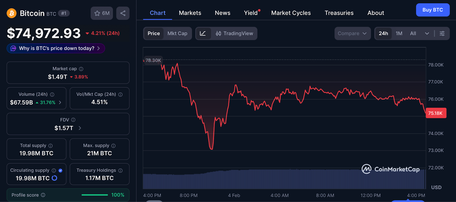Click the $1.49T market cap value
Viewport: 456px width, 202px height.
pyautogui.click(x=57, y=77)
